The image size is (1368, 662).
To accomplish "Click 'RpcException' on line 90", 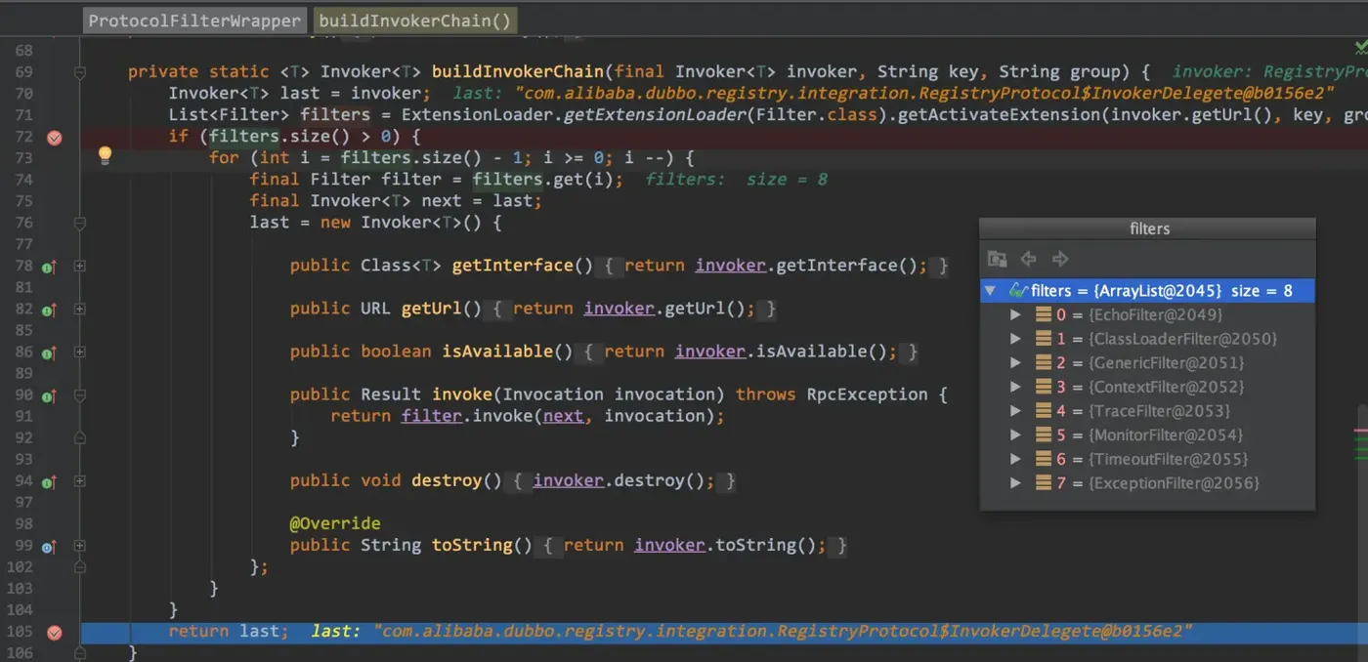I will (867, 394).
